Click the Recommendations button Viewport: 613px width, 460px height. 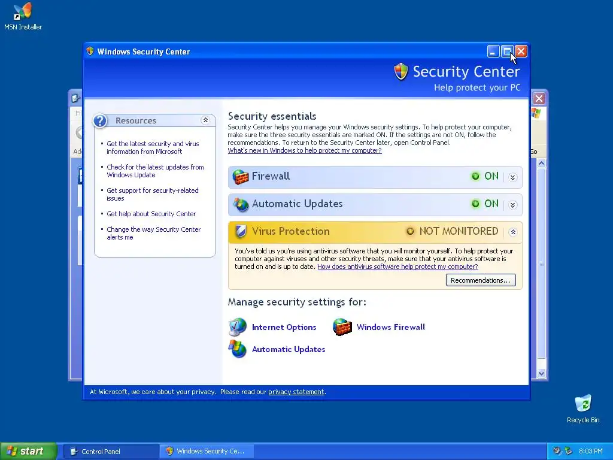point(481,280)
